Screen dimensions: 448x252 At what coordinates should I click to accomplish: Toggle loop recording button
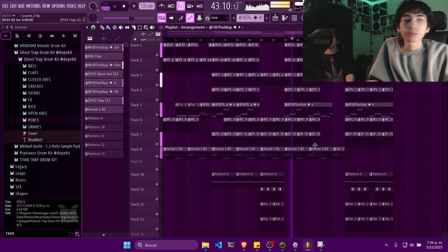pos(199,6)
